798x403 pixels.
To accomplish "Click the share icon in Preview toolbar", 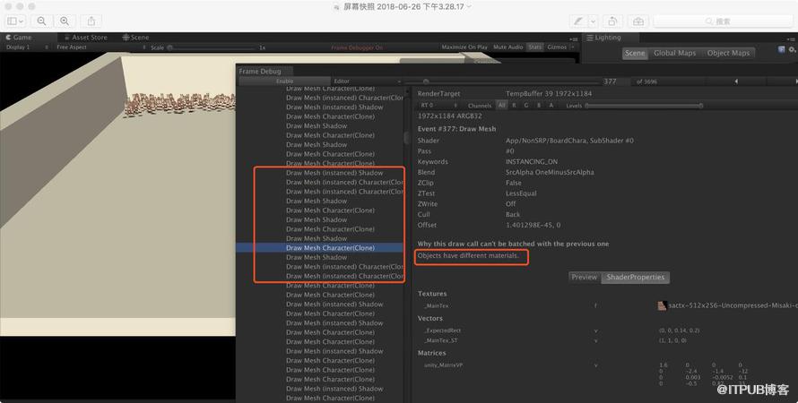I will (91, 21).
